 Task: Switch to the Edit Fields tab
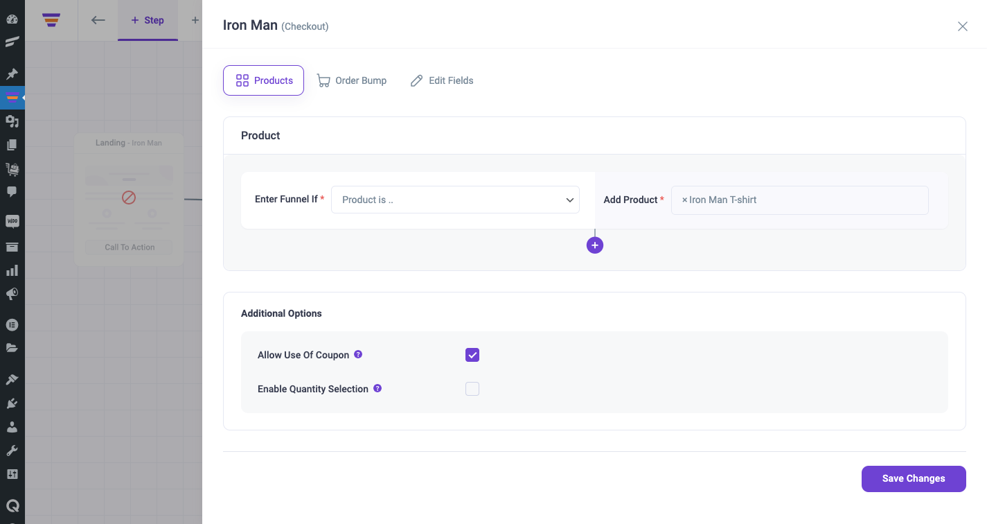pos(442,80)
